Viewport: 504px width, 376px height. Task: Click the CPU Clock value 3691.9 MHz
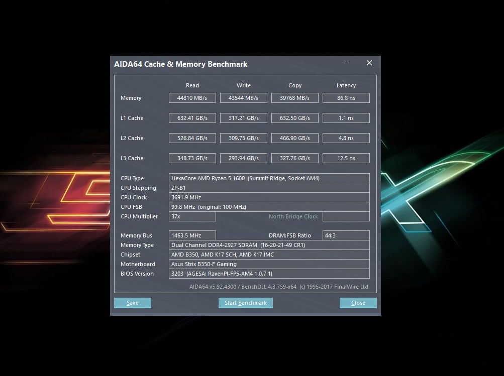pos(269,197)
